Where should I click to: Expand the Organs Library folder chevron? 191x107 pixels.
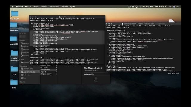[56, 74]
